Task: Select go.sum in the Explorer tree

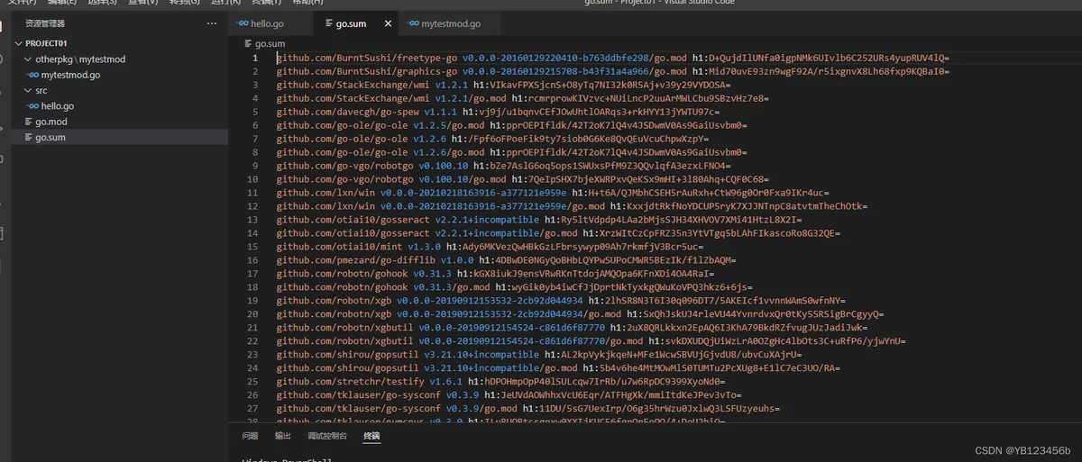Action: coord(50,137)
